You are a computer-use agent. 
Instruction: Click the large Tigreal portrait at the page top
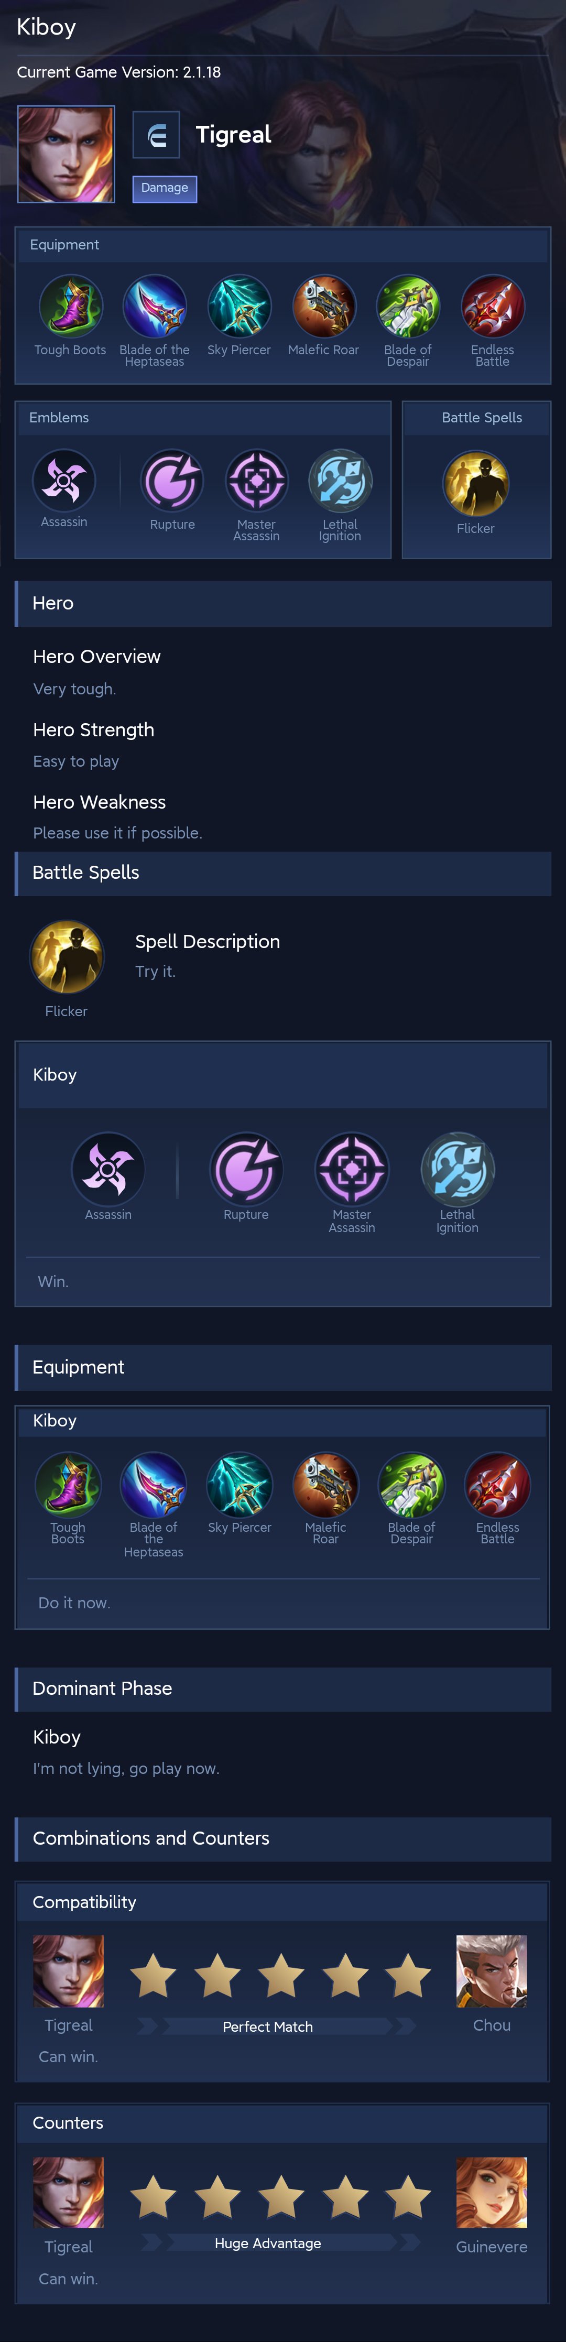click(x=67, y=154)
